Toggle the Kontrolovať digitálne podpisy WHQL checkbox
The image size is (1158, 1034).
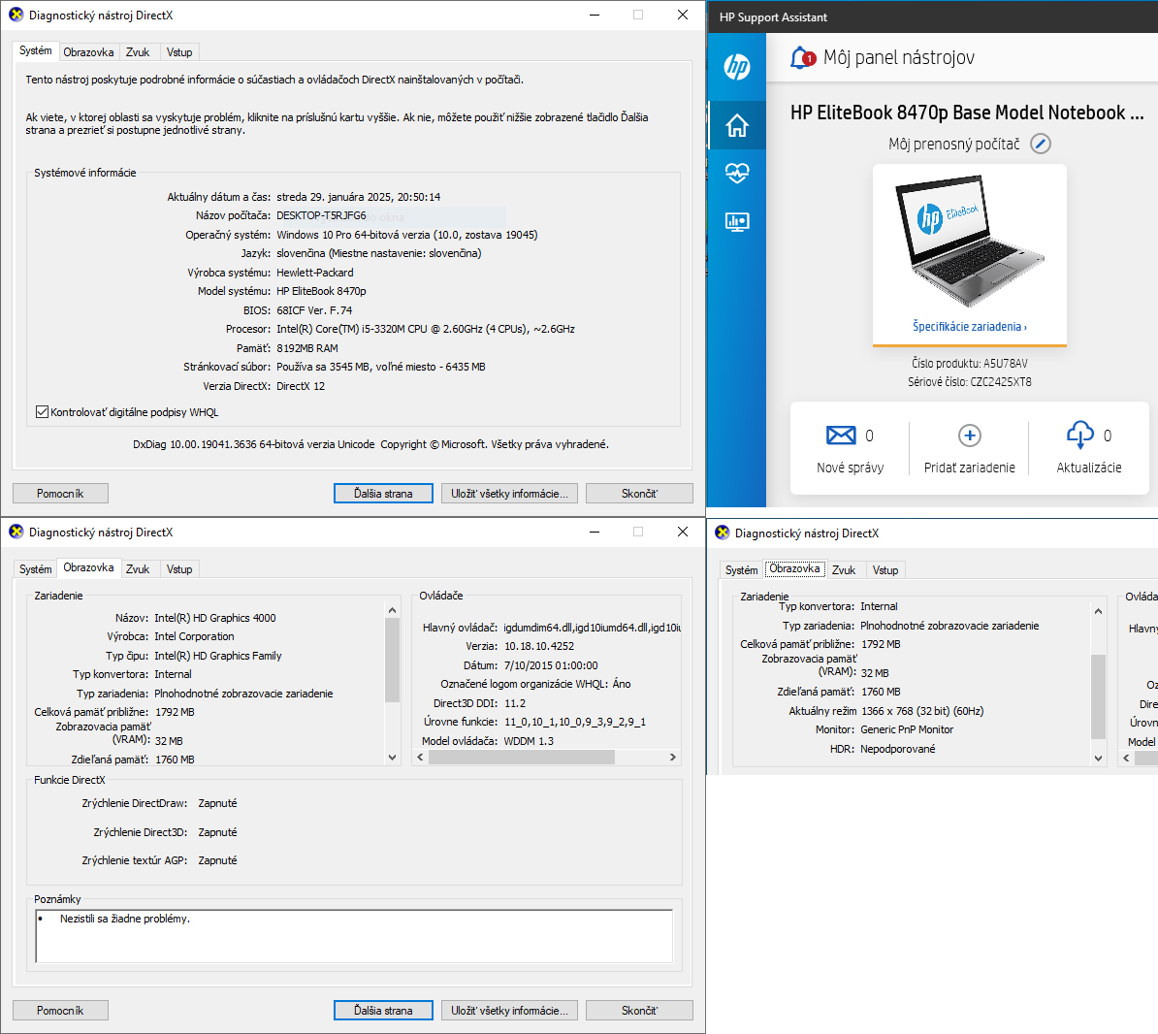pos(43,410)
